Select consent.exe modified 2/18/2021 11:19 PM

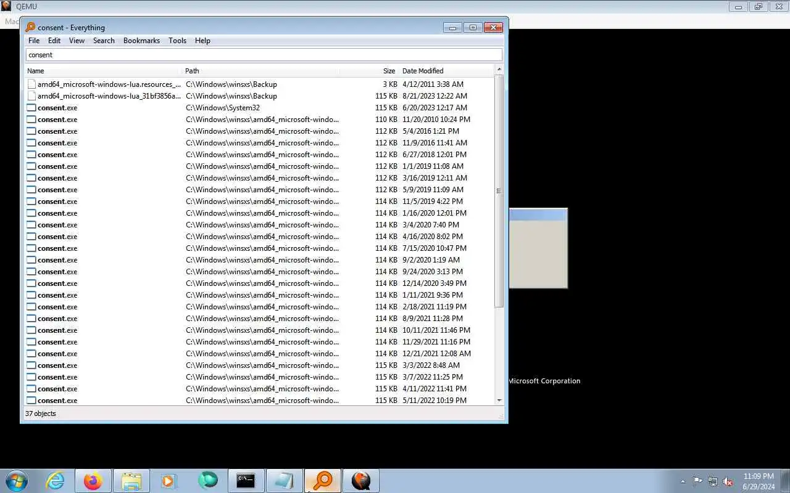[x=259, y=306]
